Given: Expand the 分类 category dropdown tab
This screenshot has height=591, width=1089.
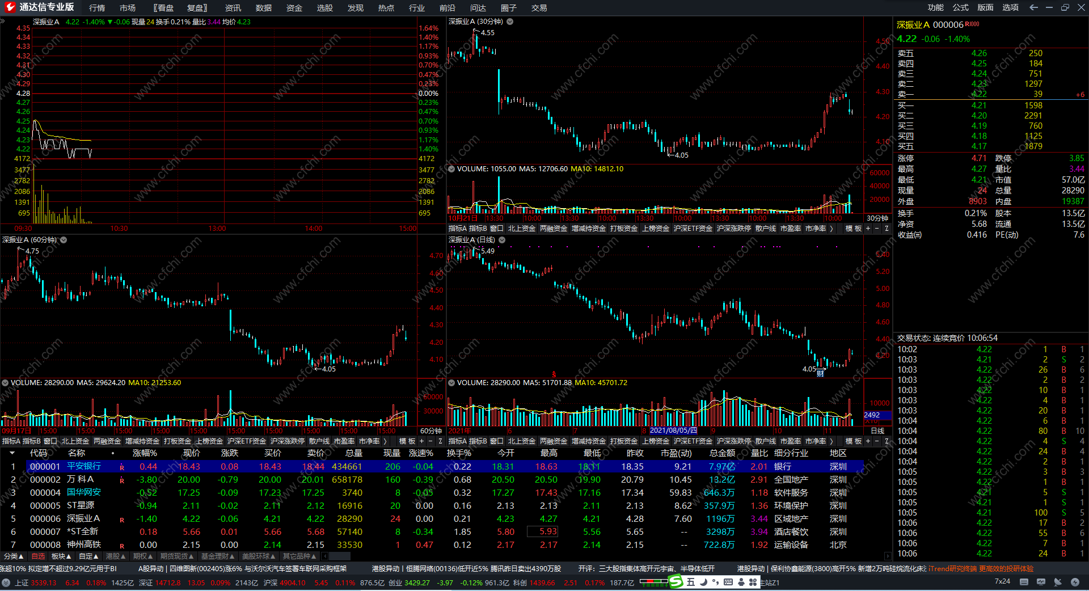Looking at the screenshot, I should [x=14, y=556].
